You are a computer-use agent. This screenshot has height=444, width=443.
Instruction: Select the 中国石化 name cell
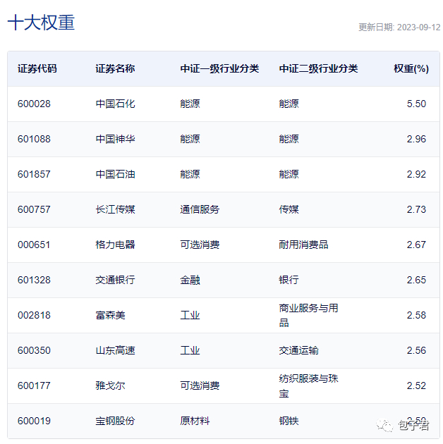[115, 104]
